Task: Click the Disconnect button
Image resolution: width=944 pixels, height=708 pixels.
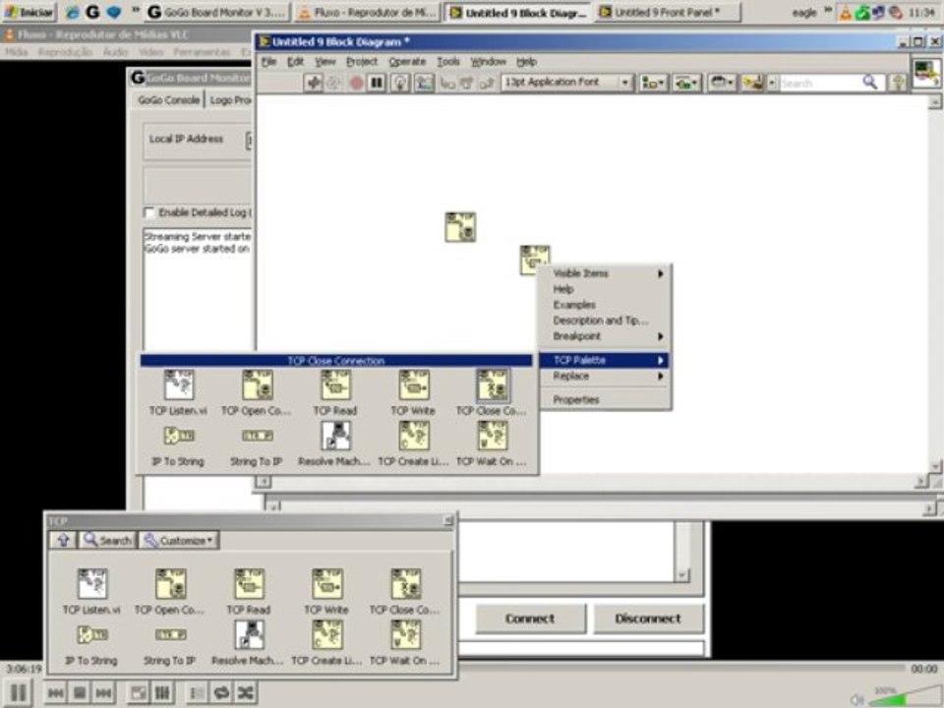Action: 648,619
